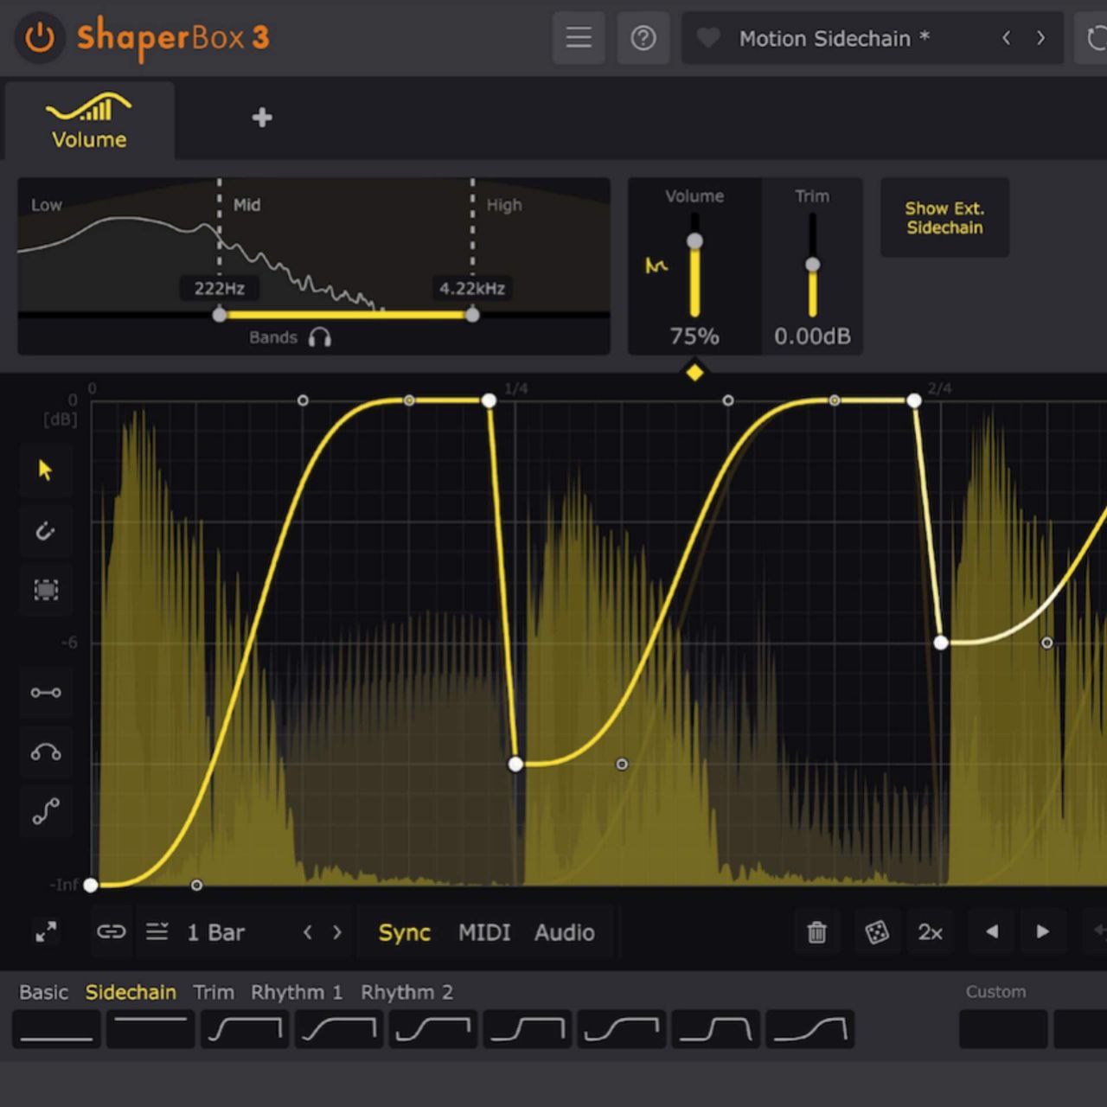Select the S-curve tool

coord(46,811)
